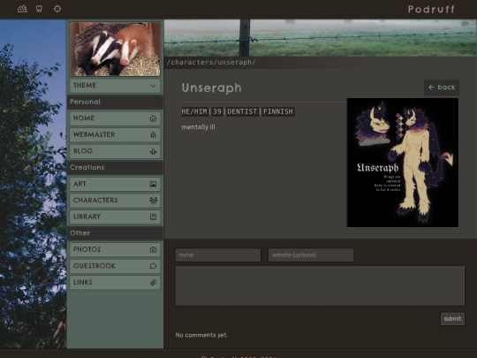Image resolution: width=477 pixels, height=358 pixels.
Task: Open the LIBRARY page
Action: coord(116,217)
